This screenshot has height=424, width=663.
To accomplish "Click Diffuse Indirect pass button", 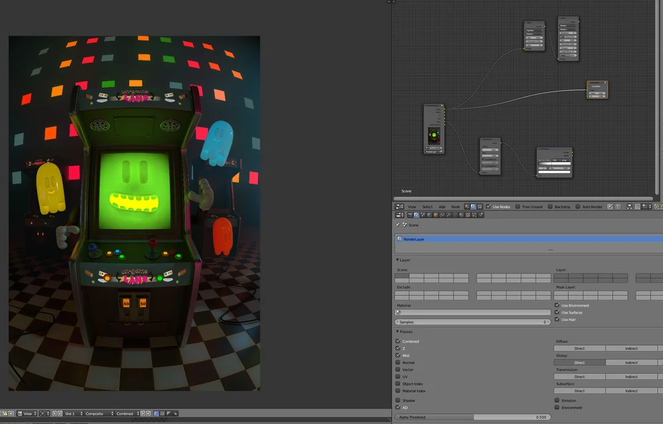I will [x=631, y=348].
